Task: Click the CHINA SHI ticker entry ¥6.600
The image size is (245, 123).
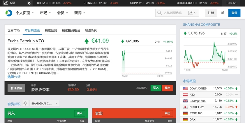Action: pos(54,3)
